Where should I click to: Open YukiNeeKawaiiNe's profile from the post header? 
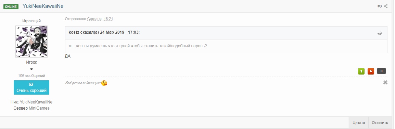coord(43,6)
